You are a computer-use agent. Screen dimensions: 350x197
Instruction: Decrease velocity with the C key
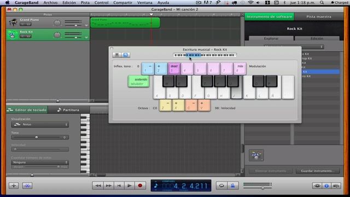[x=191, y=106]
